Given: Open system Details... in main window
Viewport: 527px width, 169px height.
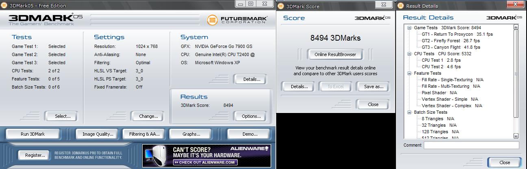Looking at the screenshot, I should click(x=249, y=79).
